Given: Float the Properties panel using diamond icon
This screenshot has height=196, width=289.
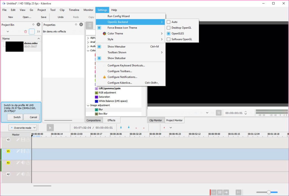Looking at the screenshot, I should pos(76,24).
